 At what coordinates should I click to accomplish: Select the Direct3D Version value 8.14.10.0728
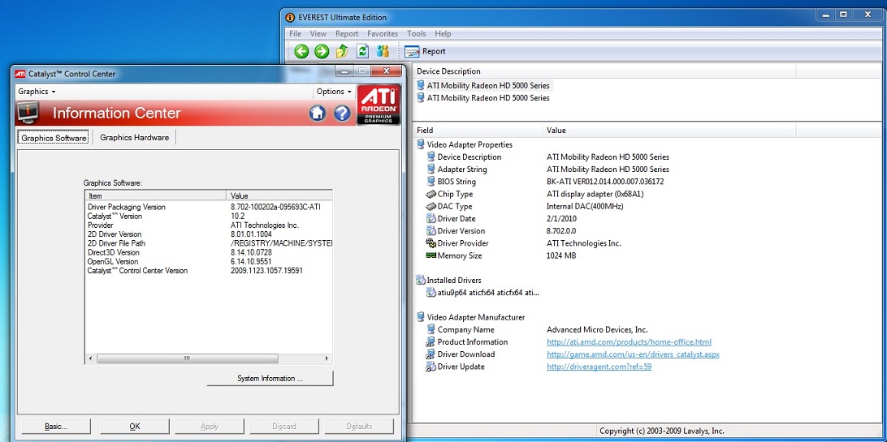(251, 252)
